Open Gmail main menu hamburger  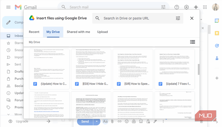tap(8, 7)
